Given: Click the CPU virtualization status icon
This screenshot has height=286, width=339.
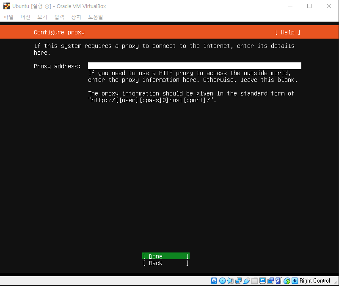Looking at the screenshot, I should [278, 281].
